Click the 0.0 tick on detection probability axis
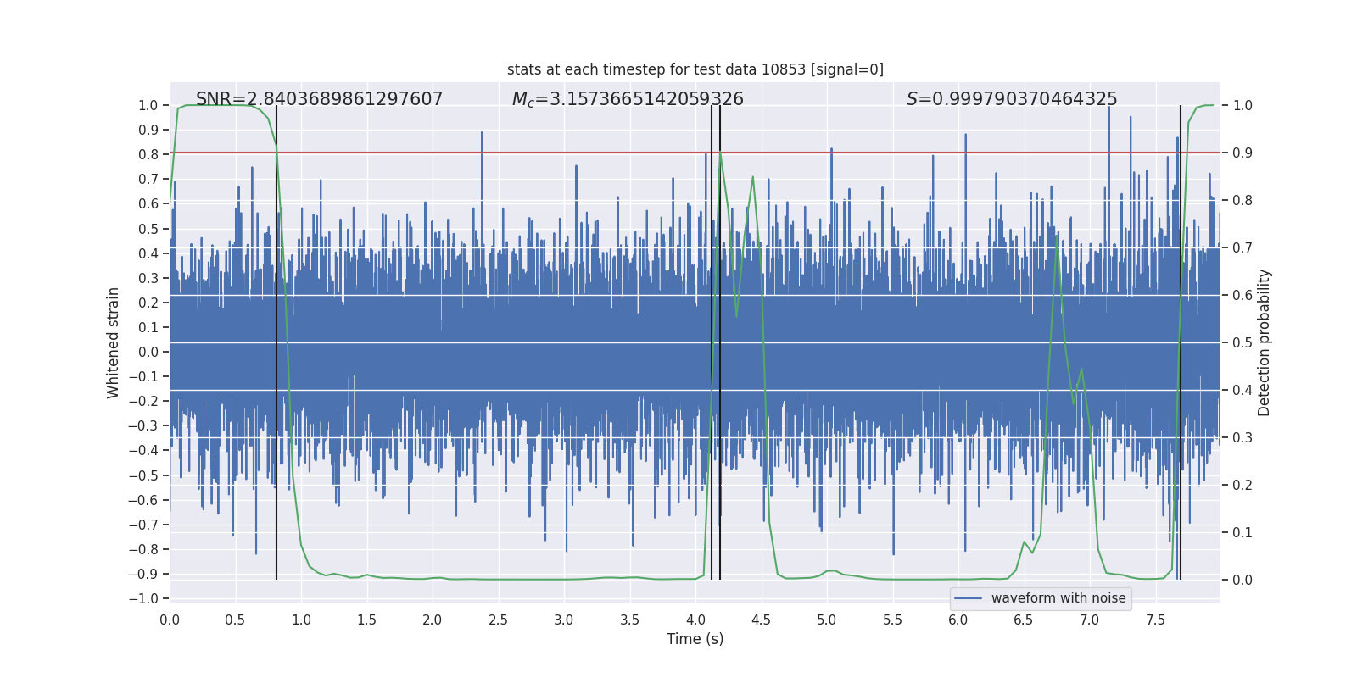This screenshot has height=678, width=1357. (x=1243, y=581)
